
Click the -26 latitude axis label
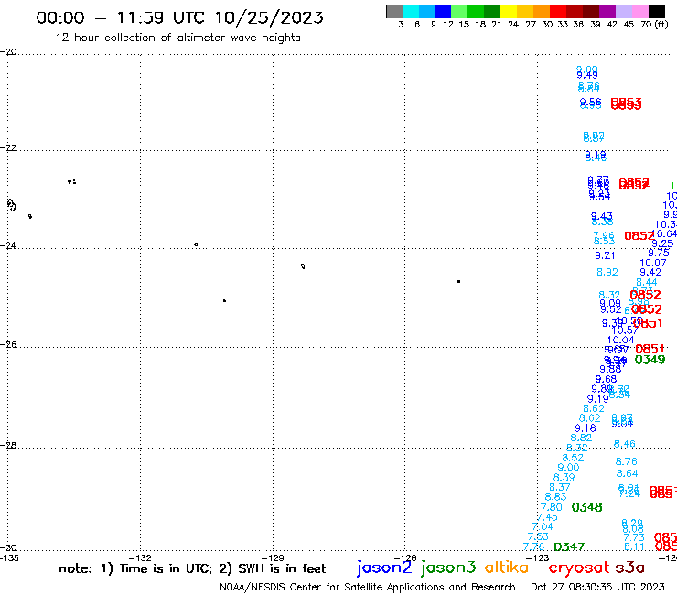[8, 344]
